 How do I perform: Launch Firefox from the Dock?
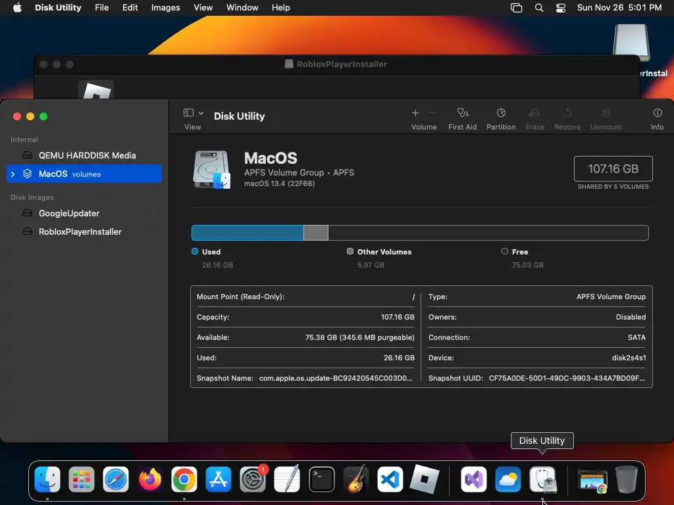pyautogui.click(x=150, y=479)
